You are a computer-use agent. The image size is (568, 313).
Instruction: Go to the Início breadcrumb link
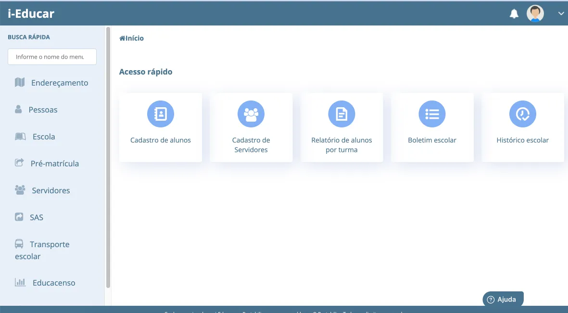pyautogui.click(x=135, y=38)
